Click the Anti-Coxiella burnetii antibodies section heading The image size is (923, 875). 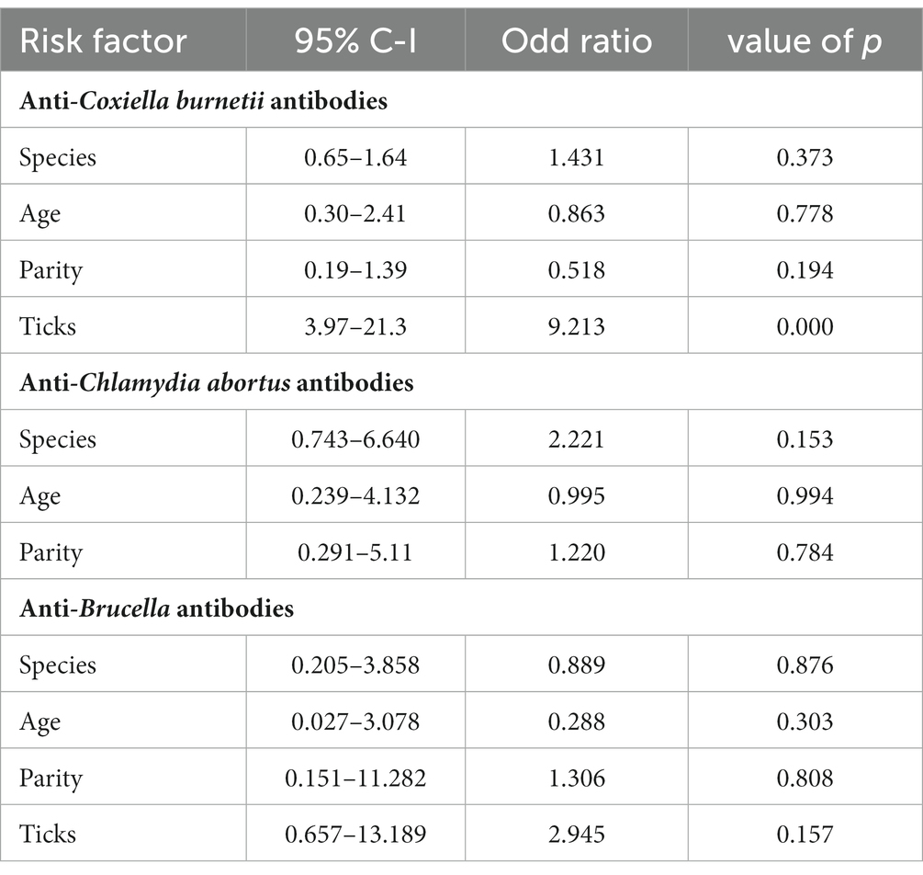tap(203, 100)
